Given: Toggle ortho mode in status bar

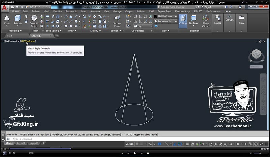Looking at the screenshot, I should coord(155,144).
